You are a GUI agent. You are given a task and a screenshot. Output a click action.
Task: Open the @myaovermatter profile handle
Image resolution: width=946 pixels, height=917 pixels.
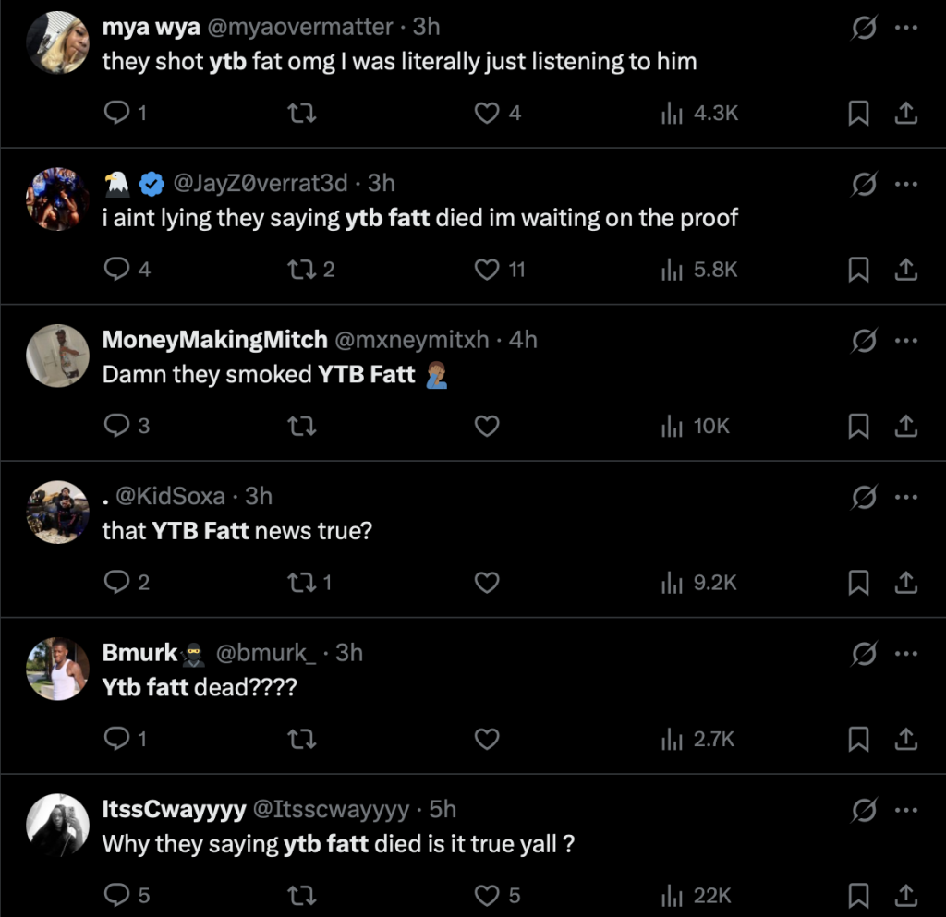coord(300,27)
